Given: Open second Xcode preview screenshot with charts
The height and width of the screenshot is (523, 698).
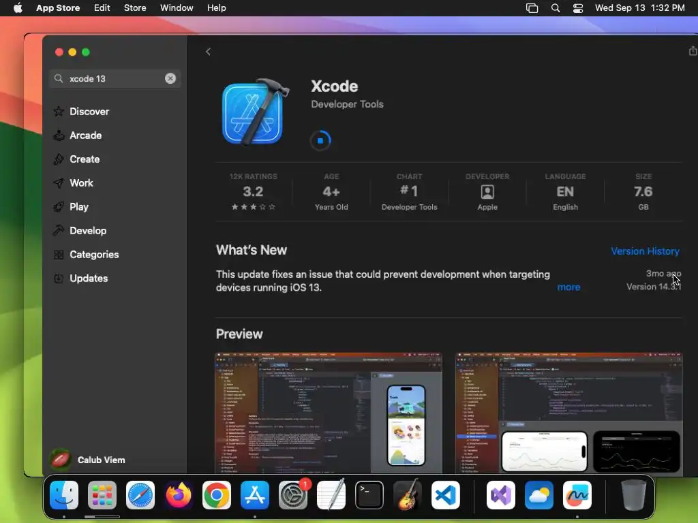Looking at the screenshot, I should 569,413.
